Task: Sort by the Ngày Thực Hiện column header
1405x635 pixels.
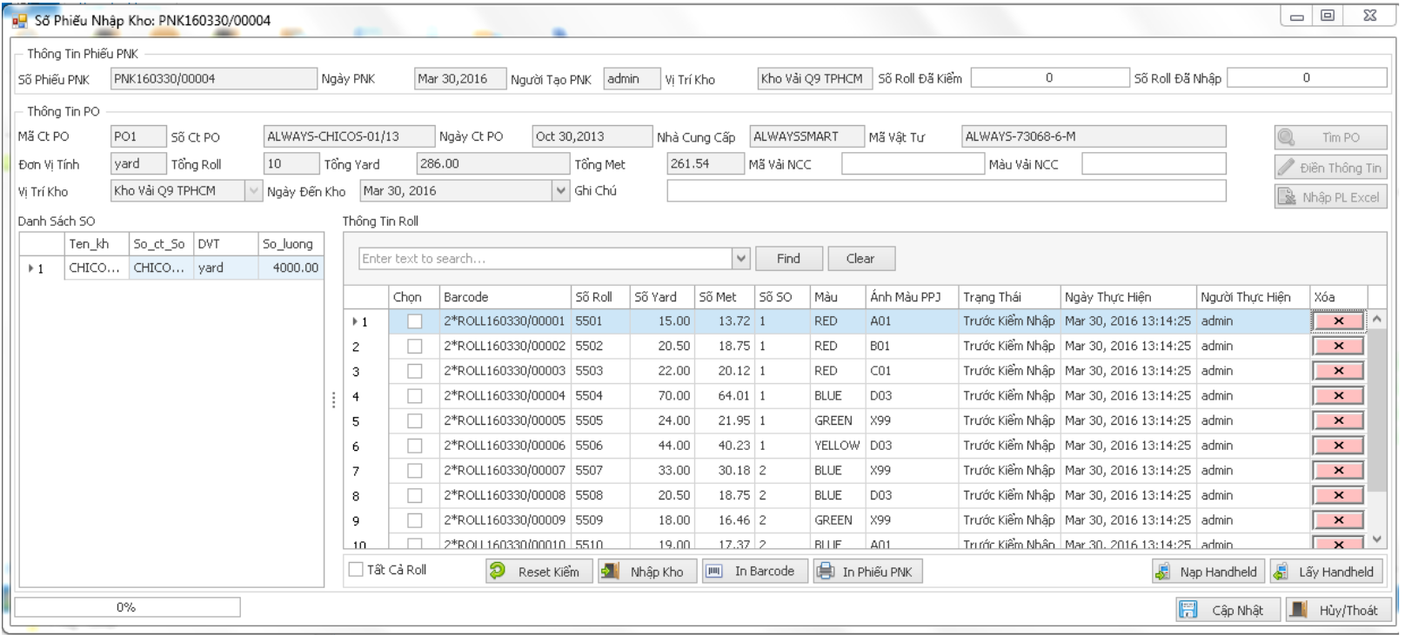Action: point(1128,297)
